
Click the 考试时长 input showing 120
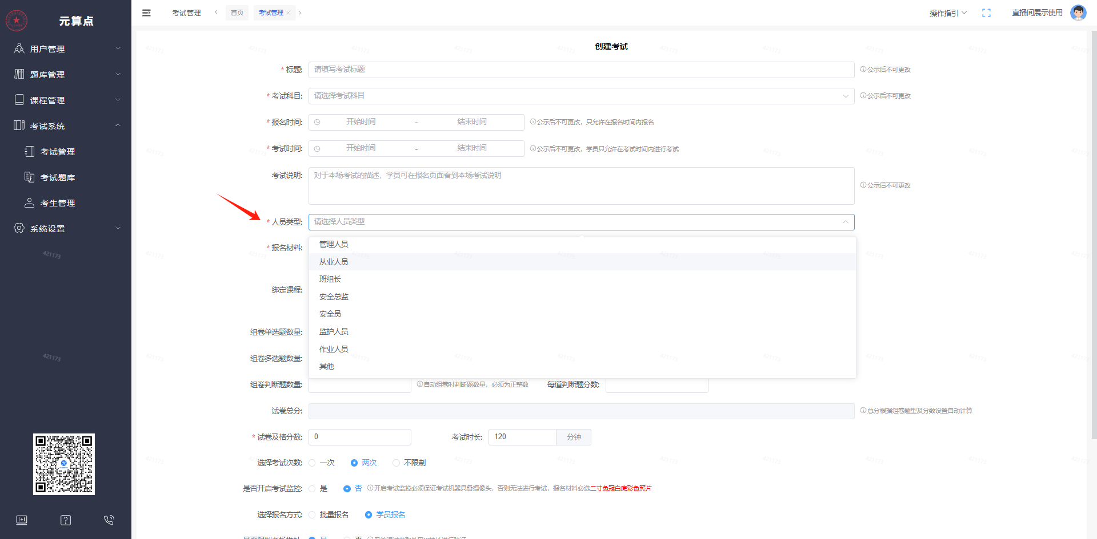click(x=522, y=437)
